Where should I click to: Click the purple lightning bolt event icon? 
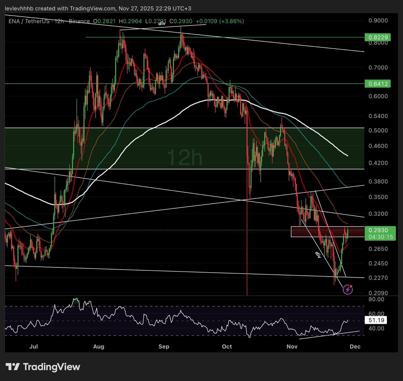pos(348,289)
